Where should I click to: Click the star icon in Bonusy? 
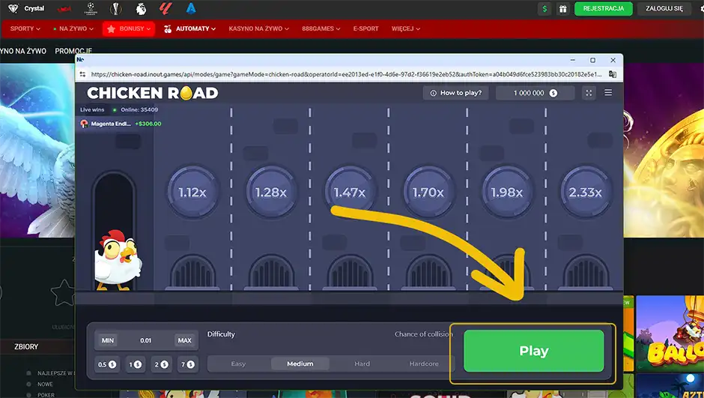tap(112, 28)
